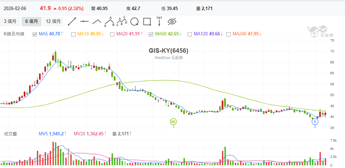Disable the MA60 moving average checkbox
345x168 pixels.
coord(151,34)
